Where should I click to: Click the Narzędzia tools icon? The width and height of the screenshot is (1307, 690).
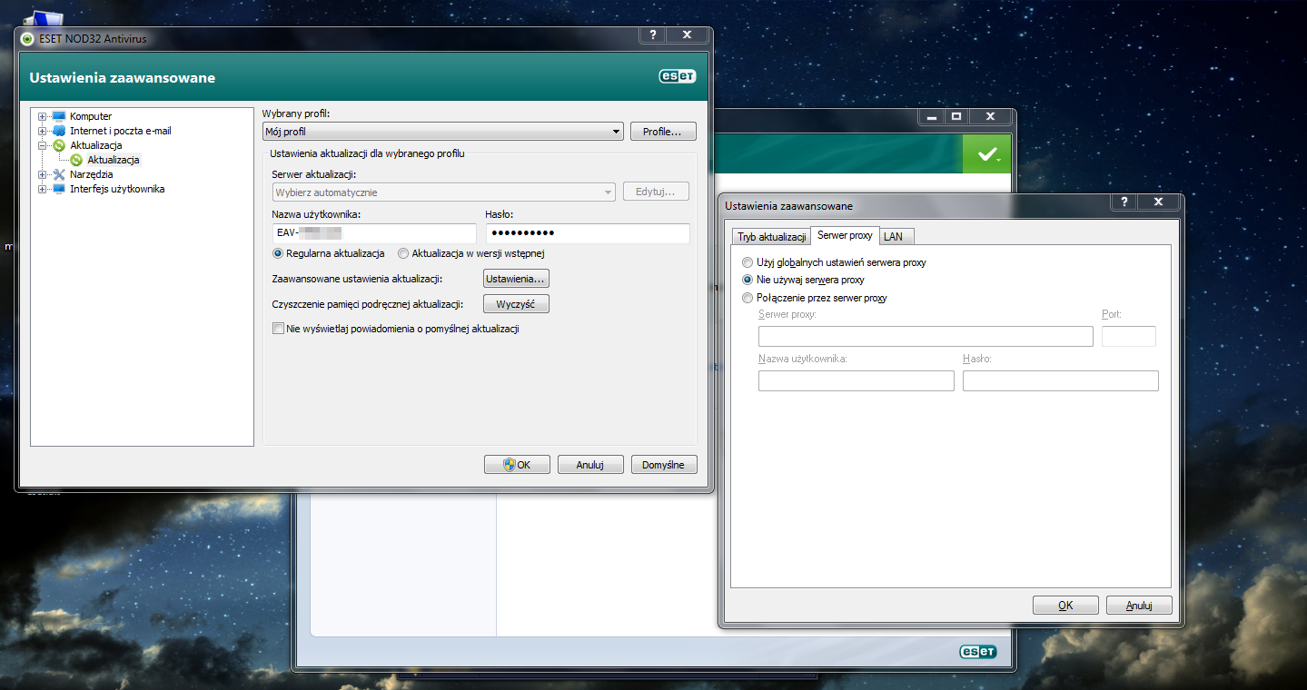coord(59,174)
